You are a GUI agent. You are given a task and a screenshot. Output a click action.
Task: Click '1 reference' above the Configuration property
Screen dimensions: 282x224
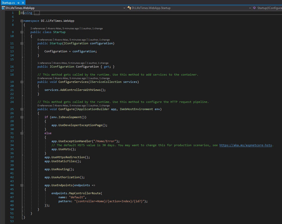point(44,63)
